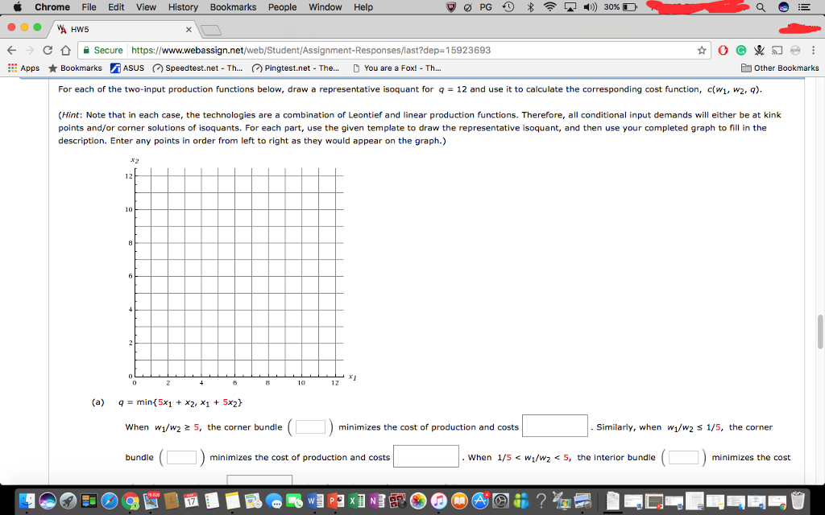The width and height of the screenshot is (825, 515).
Task: Open the Edit menu
Action: coord(116,7)
